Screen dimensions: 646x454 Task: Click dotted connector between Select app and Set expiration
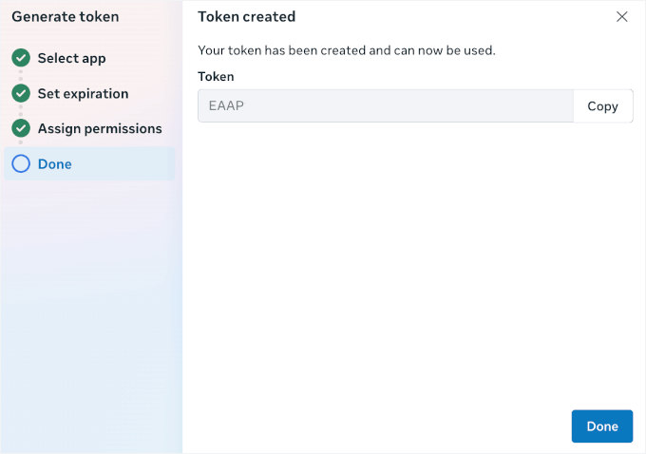point(21,76)
